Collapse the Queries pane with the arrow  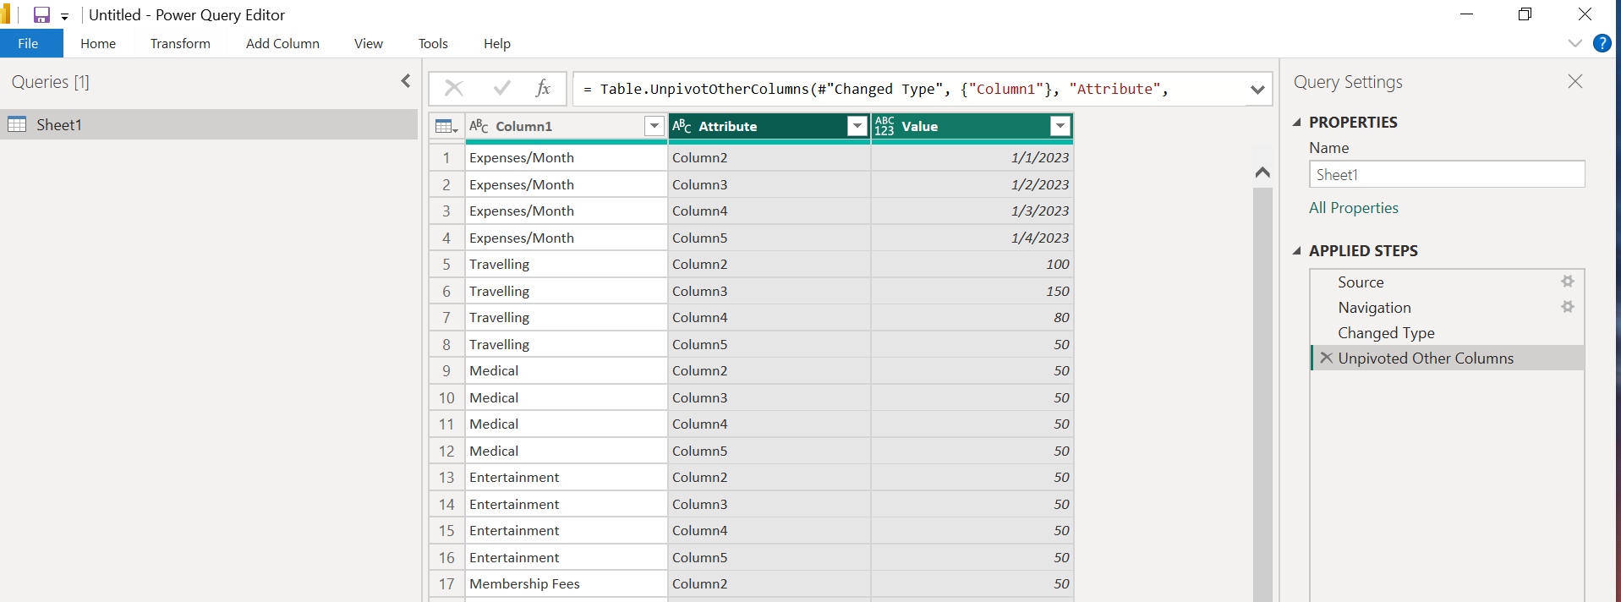pos(406,81)
